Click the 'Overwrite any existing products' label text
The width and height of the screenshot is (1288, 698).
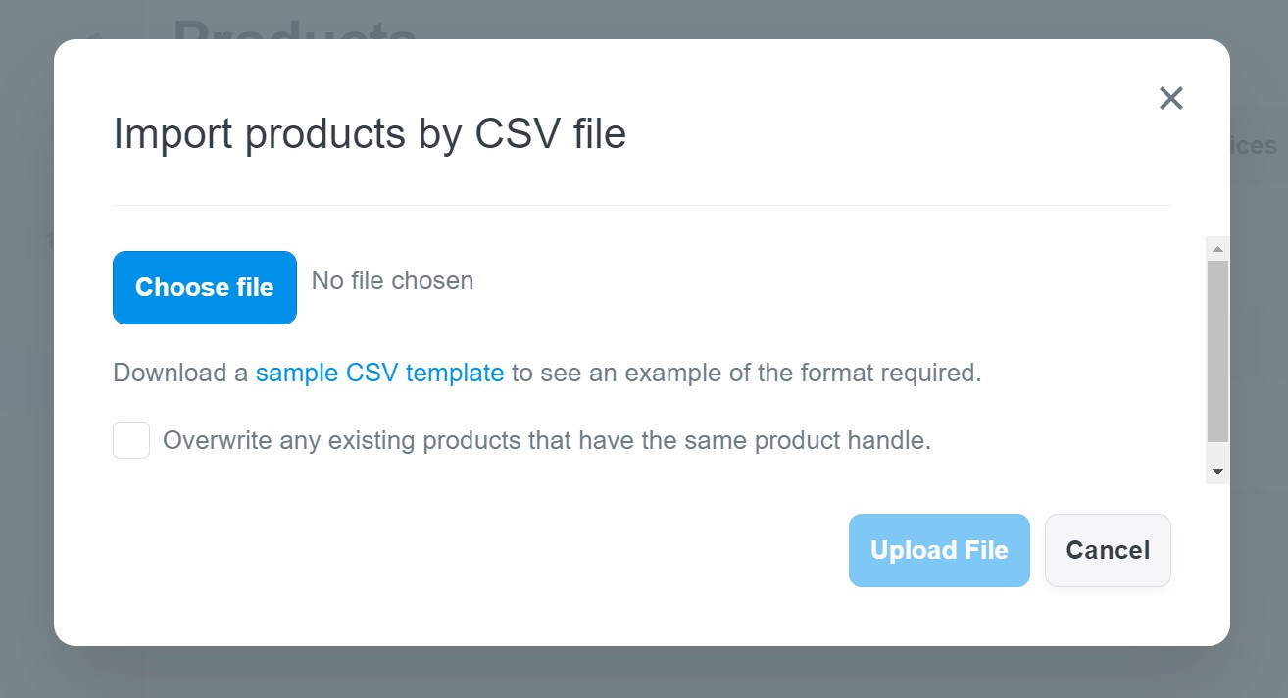coord(547,440)
